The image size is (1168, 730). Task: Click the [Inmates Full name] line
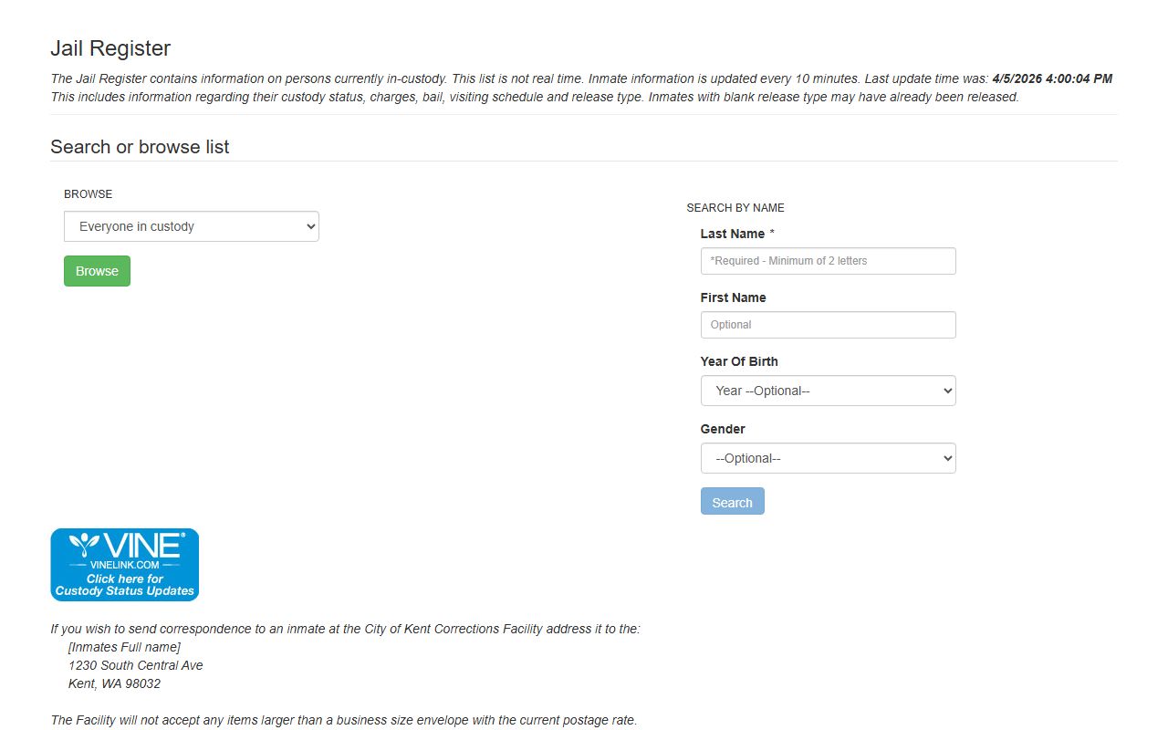125,647
